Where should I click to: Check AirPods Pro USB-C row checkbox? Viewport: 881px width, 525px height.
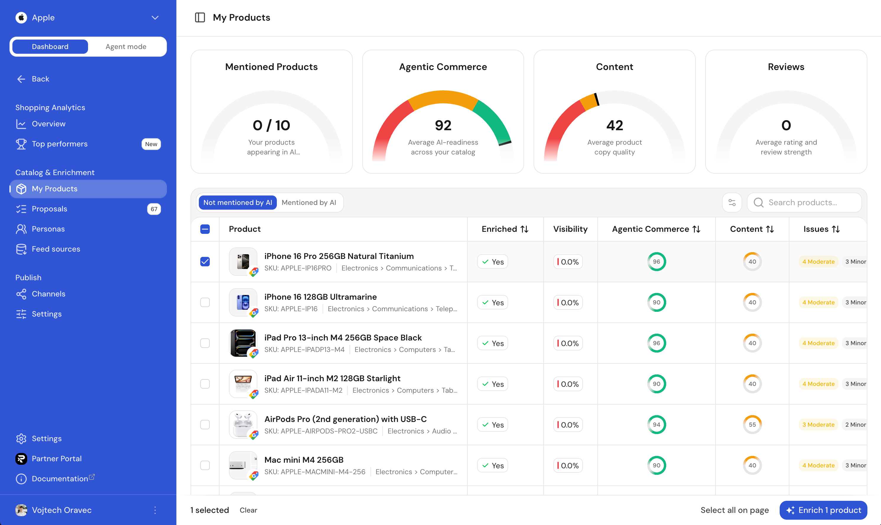205,424
